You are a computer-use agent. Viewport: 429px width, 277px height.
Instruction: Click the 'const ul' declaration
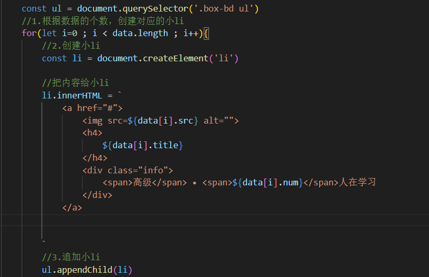point(41,9)
